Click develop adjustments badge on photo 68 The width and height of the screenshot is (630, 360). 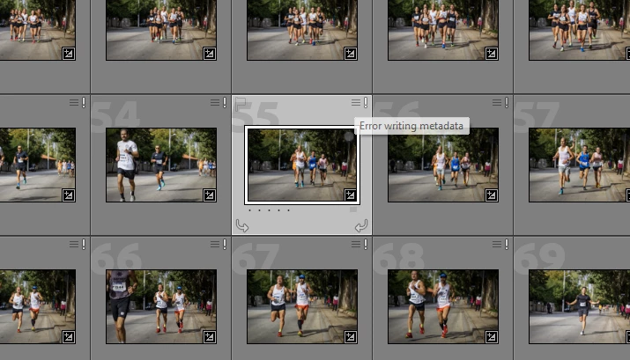(x=492, y=337)
